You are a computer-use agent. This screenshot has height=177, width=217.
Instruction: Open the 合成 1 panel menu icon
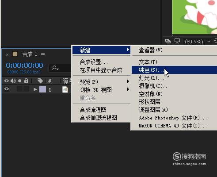coord(43,54)
